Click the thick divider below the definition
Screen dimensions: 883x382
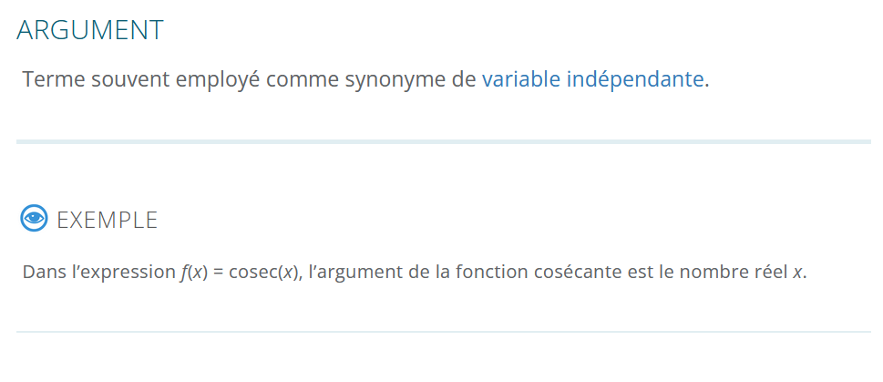(443, 141)
